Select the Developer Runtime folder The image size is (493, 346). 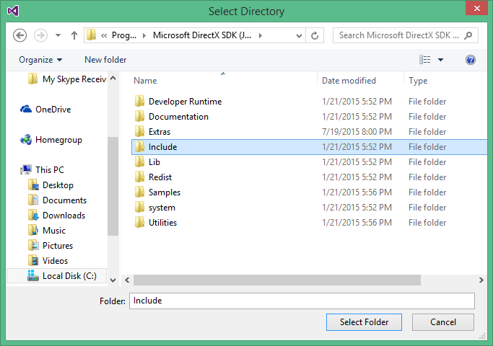click(x=309, y=102)
